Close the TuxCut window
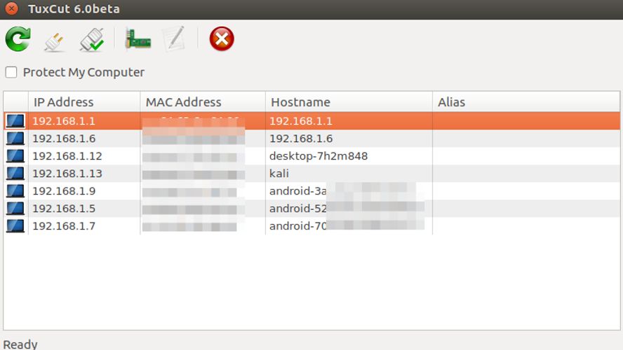Viewport: 623px width, 350px height. tap(11, 9)
